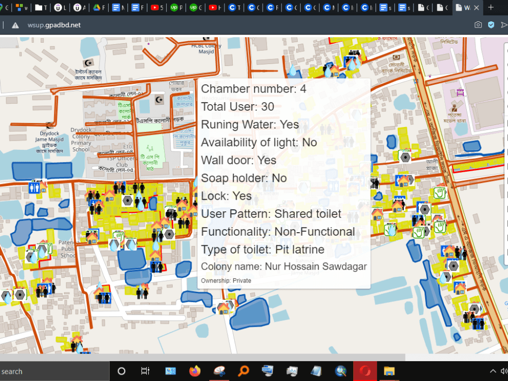Screen dimensions: 508x381
Task: Click the blue shield extension icon in the address bar
Action: [492, 24]
